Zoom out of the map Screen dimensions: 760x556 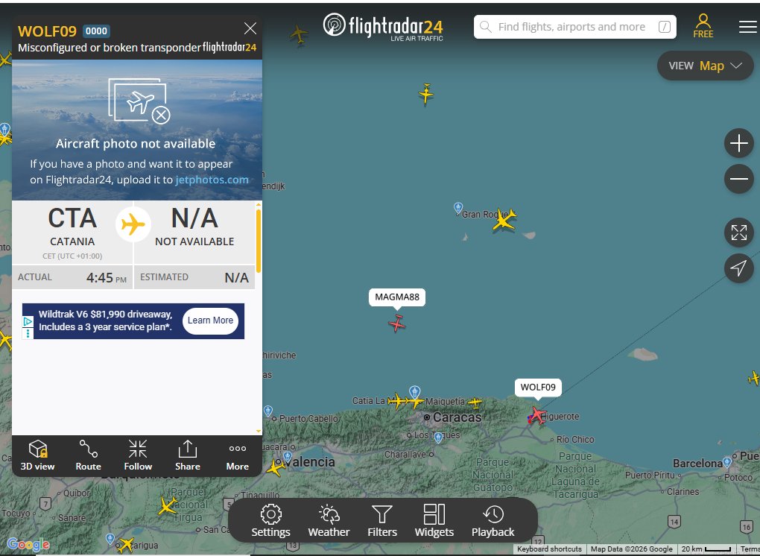738,179
